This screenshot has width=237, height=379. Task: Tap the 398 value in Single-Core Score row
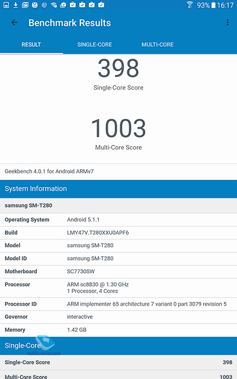click(x=228, y=362)
